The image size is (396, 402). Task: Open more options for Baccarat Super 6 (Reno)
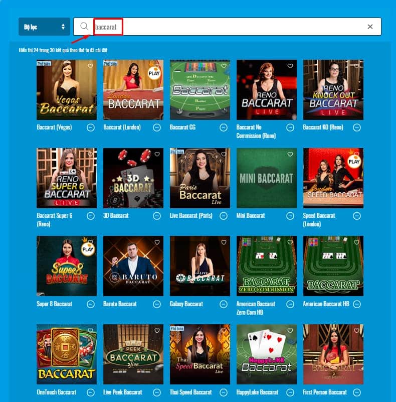(x=90, y=216)
